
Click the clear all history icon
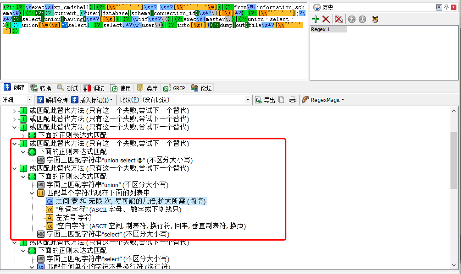[x=339, y=19]
